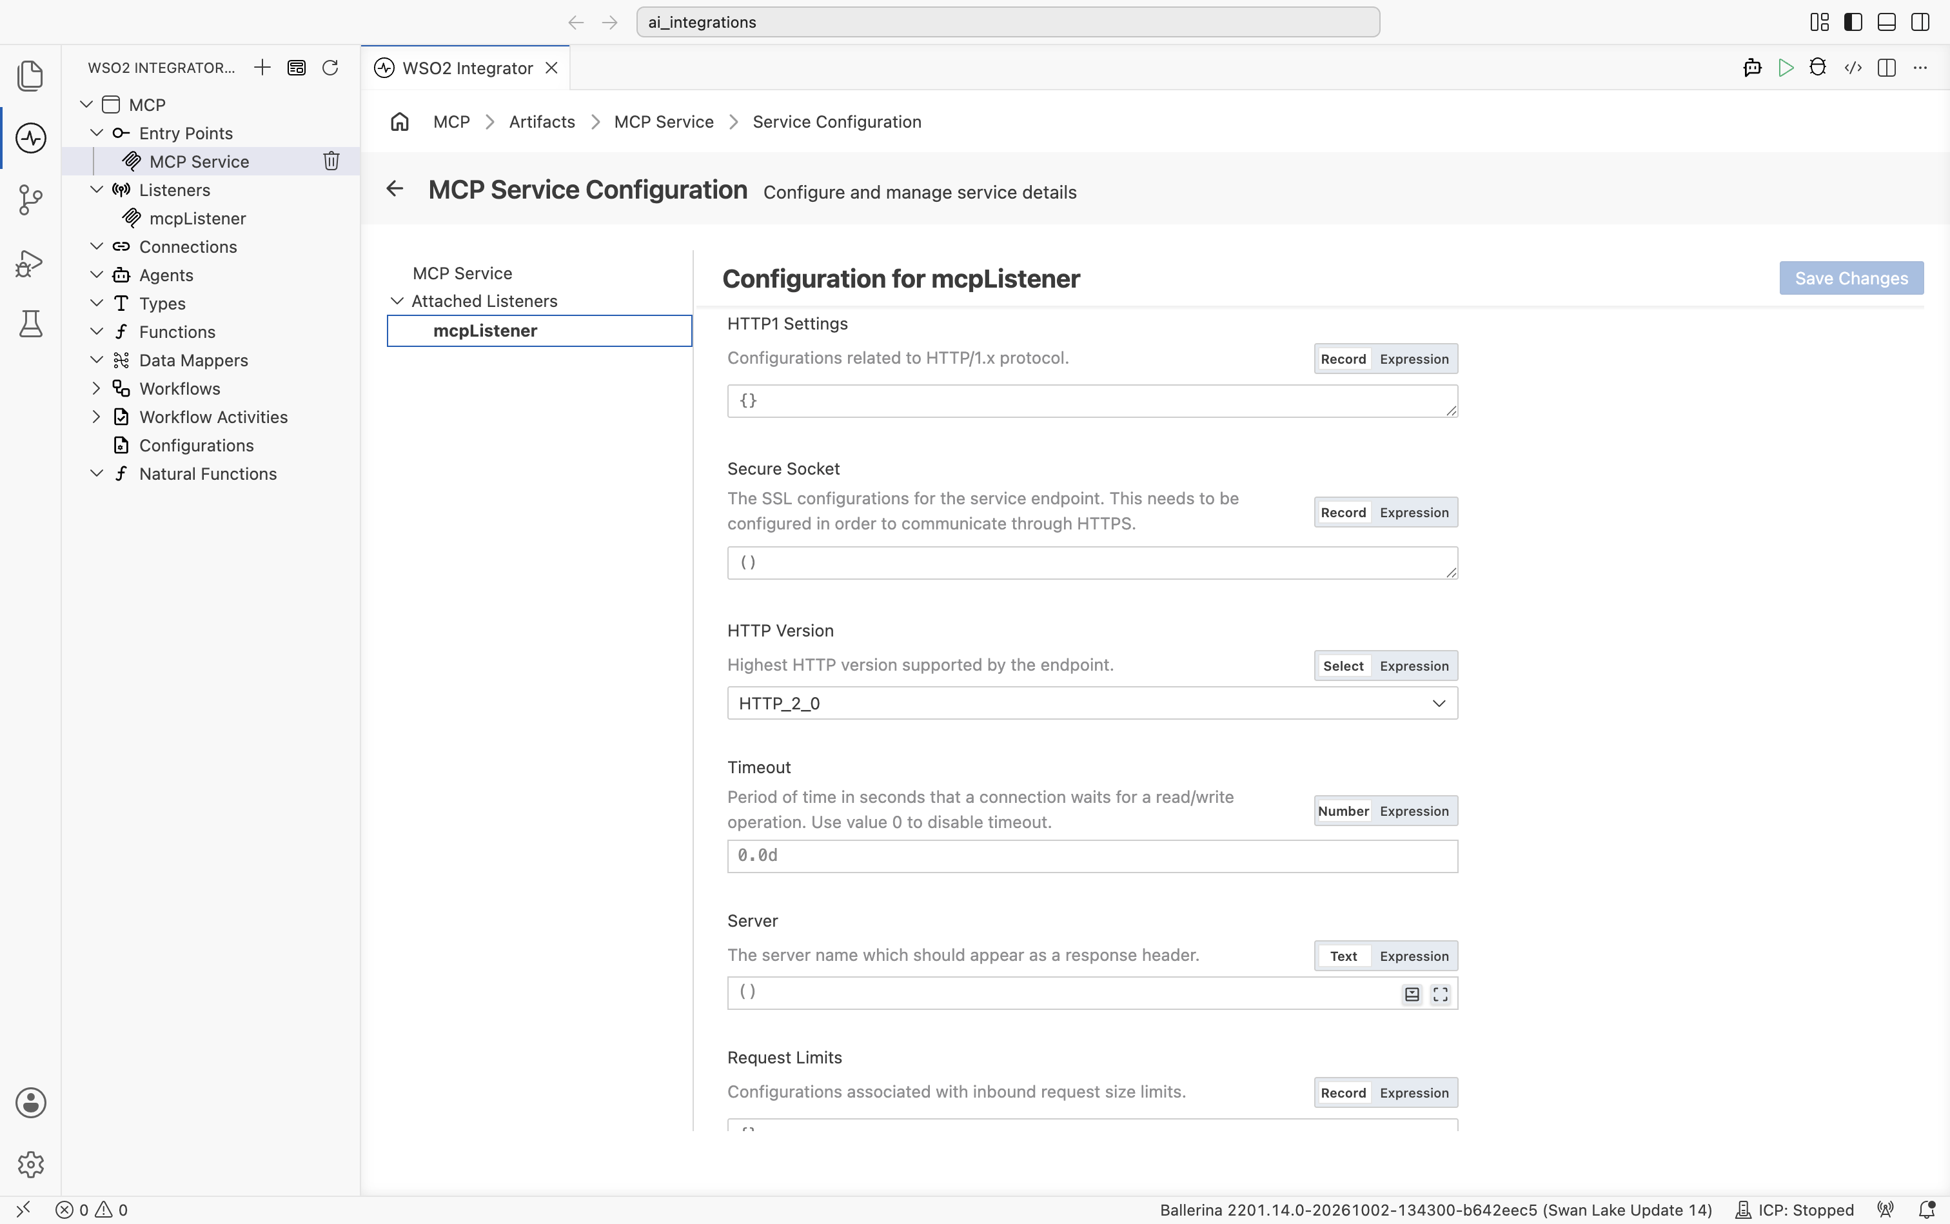Go to Artifacts in the breadcrumb
The image size is (1950, 1224).
pyautogui.click(x=542, y=121)
